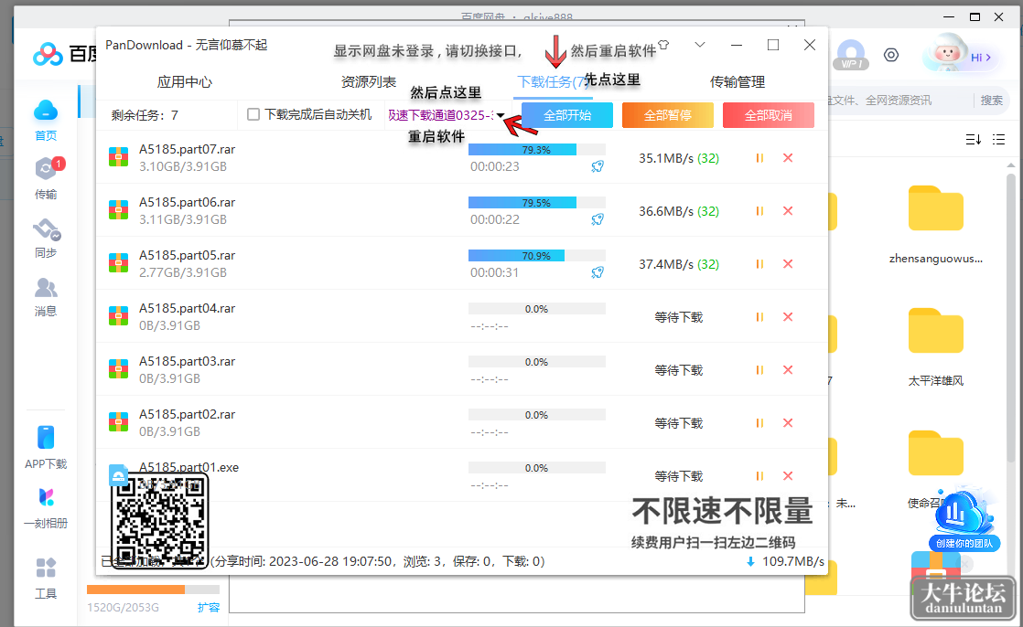Switch to 传输管理 tab
The height and width of the screenshot is (627, 1023).
pos(738,82)
